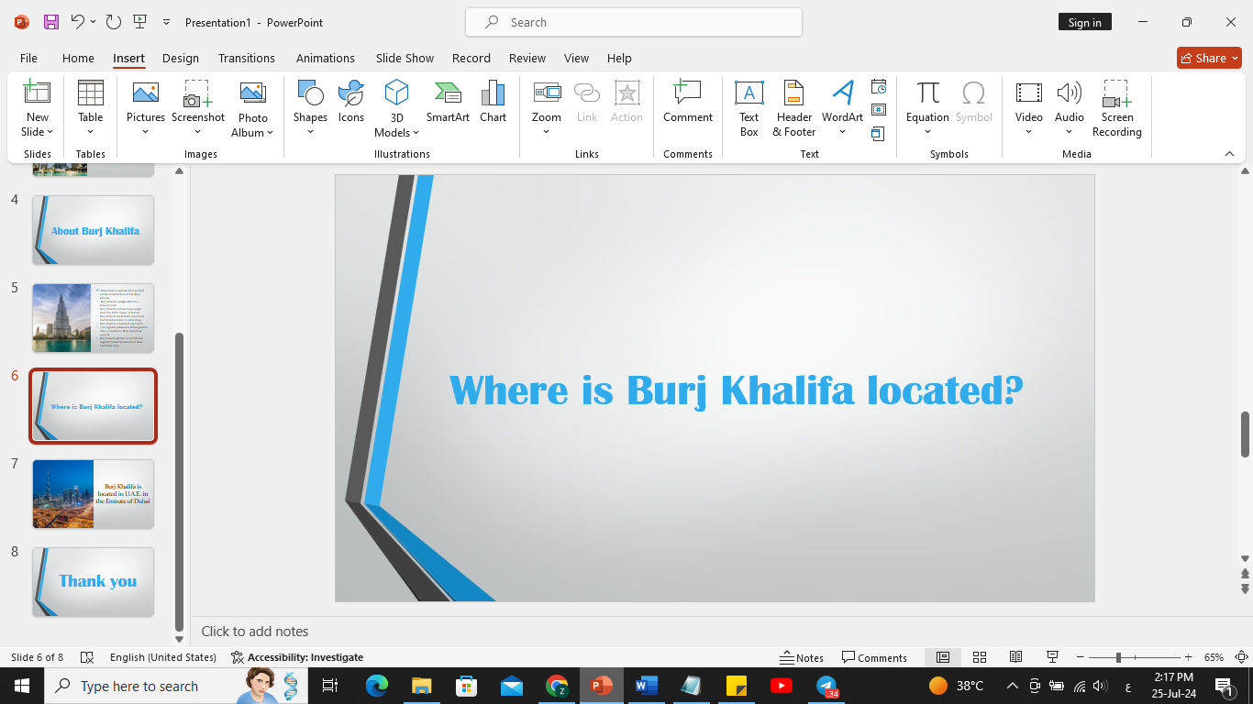Select the Thank you slide thumbnail

pos(94,582)
